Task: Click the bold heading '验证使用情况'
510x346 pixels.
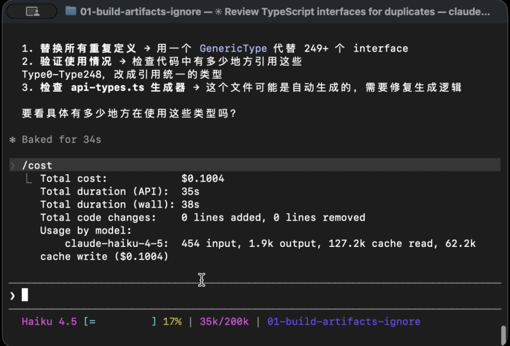Action: [x=76, y=61]
